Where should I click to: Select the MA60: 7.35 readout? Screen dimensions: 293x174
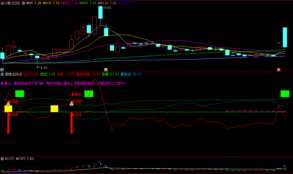pos(88,3)
